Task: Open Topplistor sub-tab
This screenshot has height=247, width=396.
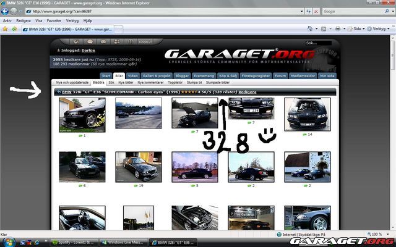Action: pos(175,83)
